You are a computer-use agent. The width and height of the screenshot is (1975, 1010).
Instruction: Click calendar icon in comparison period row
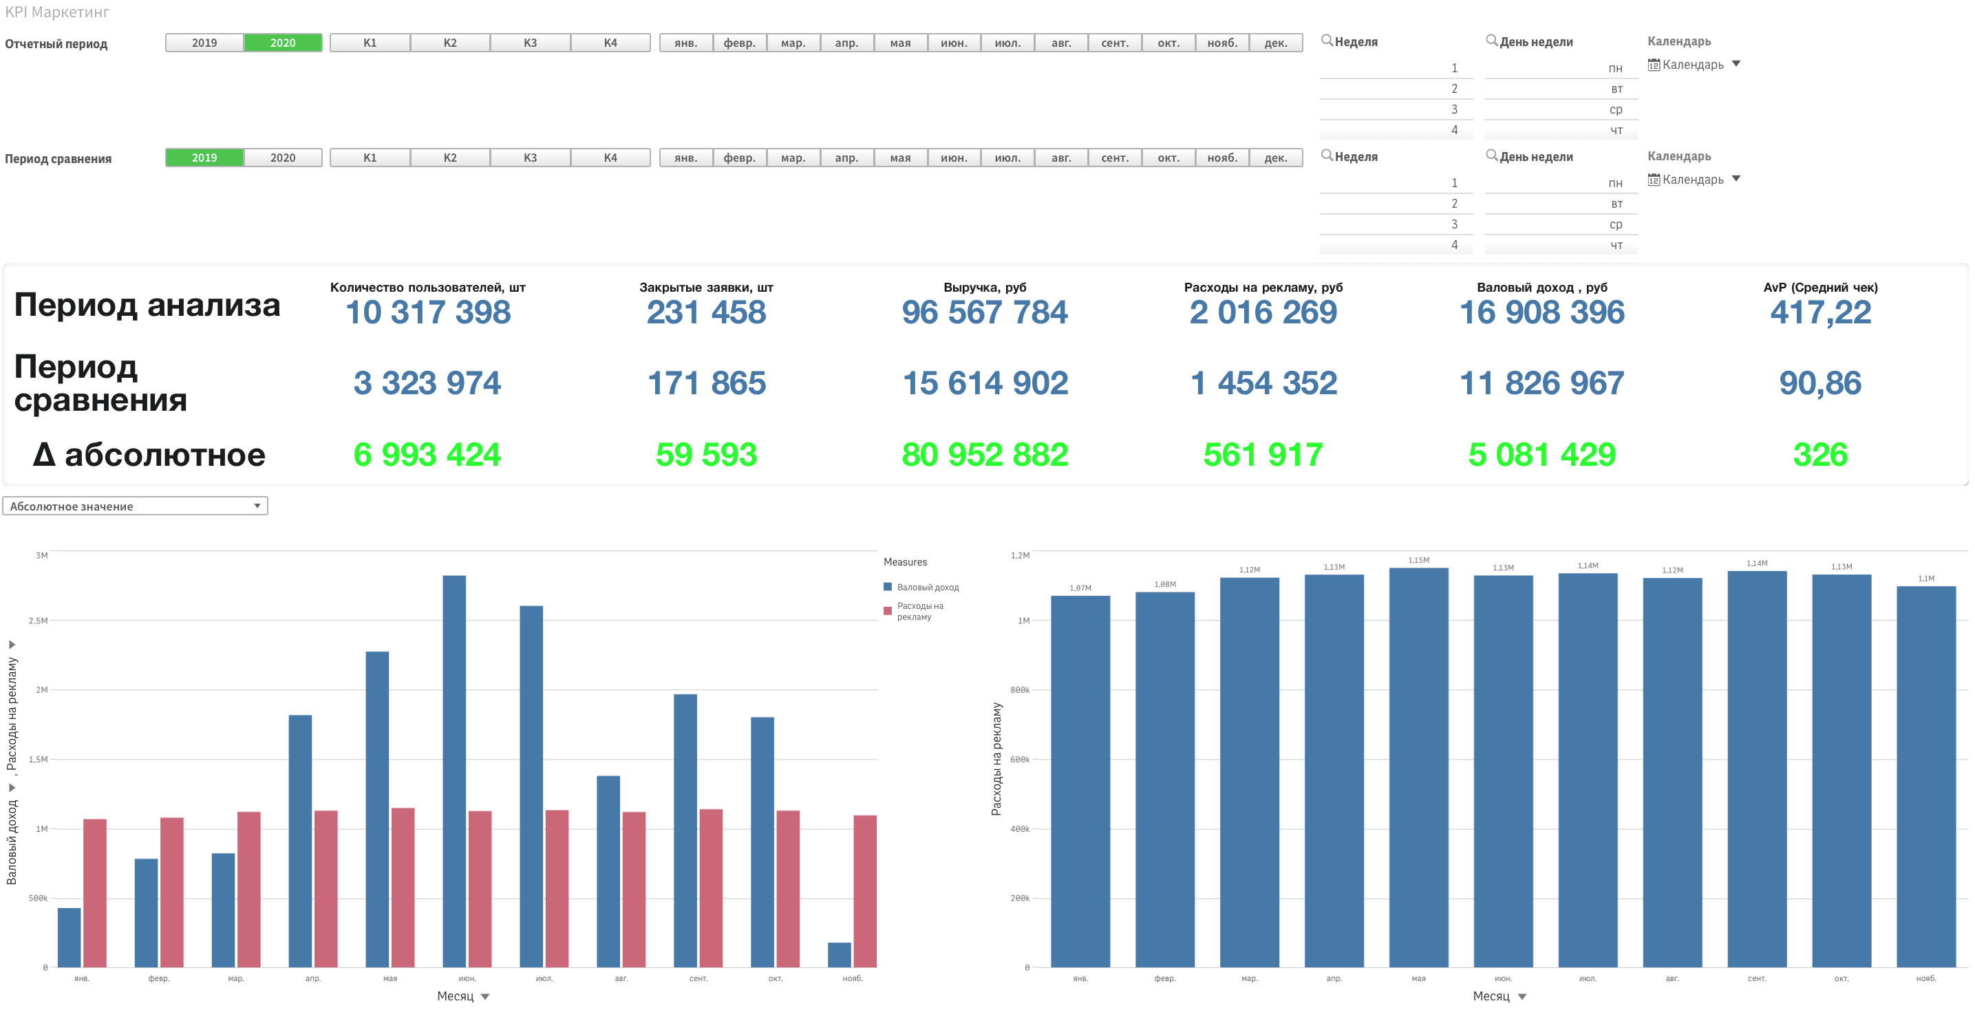click(x=1654, y=180)
